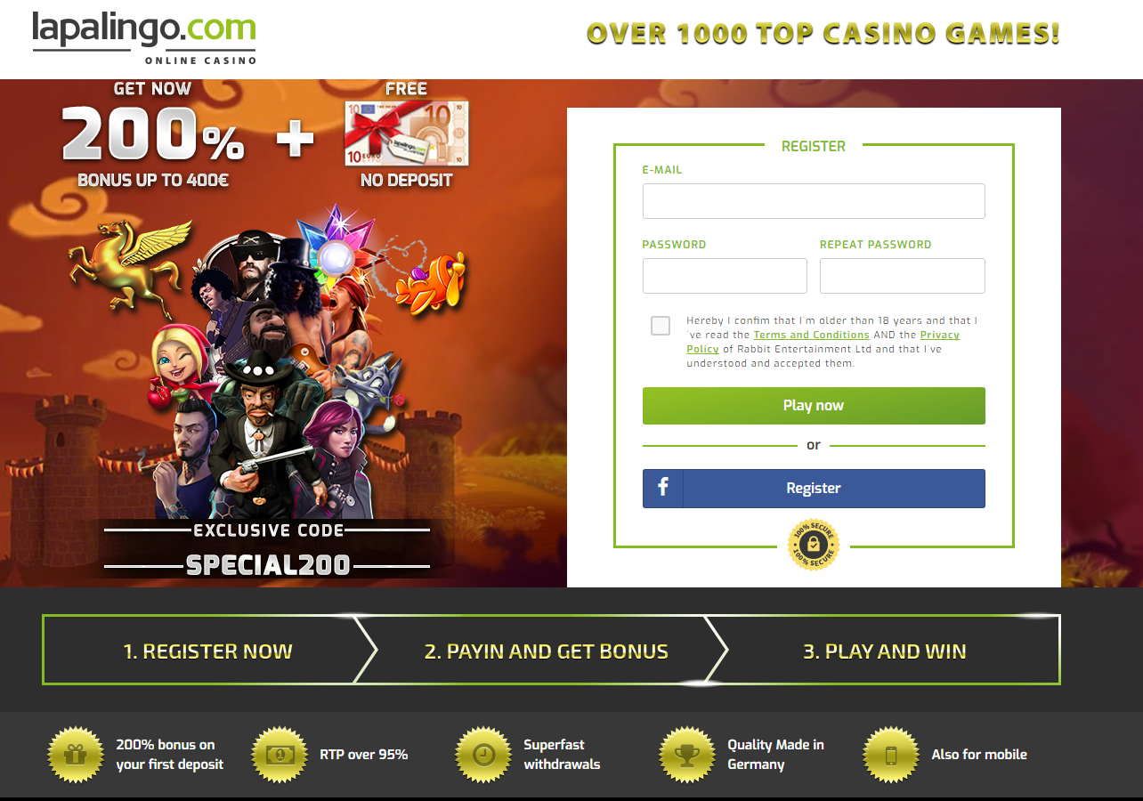Image resolution: width=1143 pixels, height=801 pixels.
Task: Click the trophy badge icon for Quality
Action: pos(687,755)
